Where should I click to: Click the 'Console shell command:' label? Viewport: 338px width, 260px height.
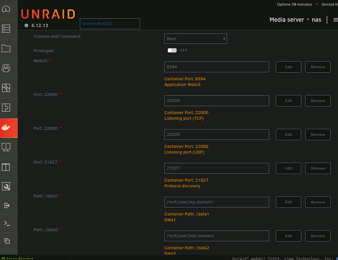coord(57,36)
